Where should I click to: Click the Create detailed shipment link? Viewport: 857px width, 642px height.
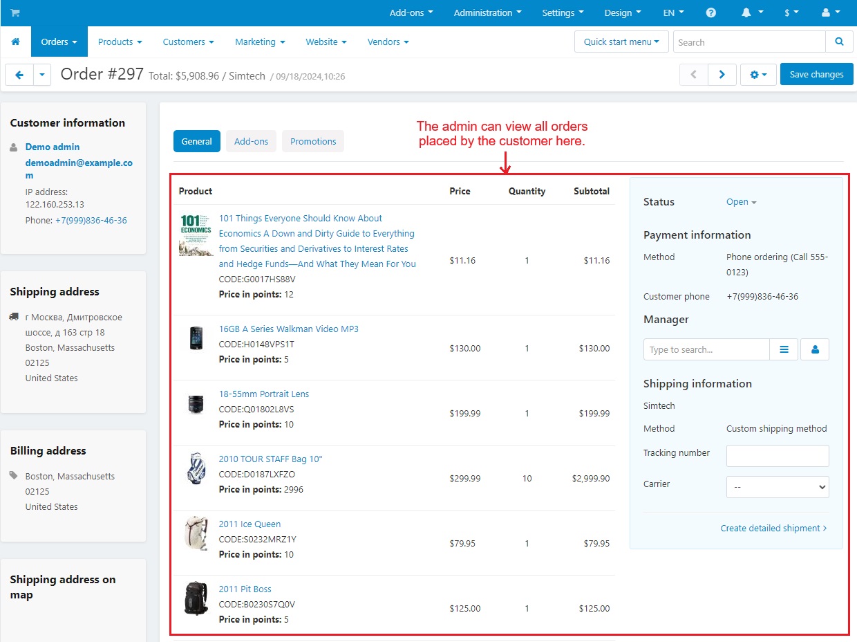pyautogui.click(x=774, y=528)
